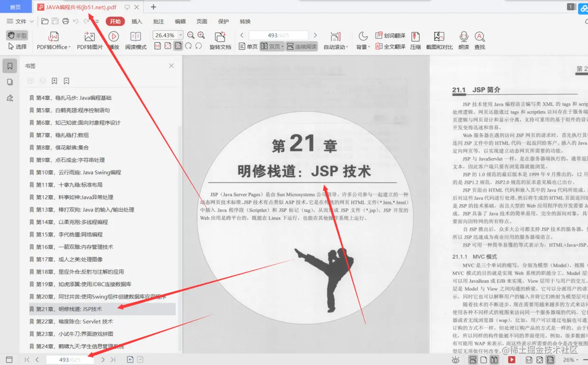
Task: Open the 文件 file menu
Action: point(20,21)
